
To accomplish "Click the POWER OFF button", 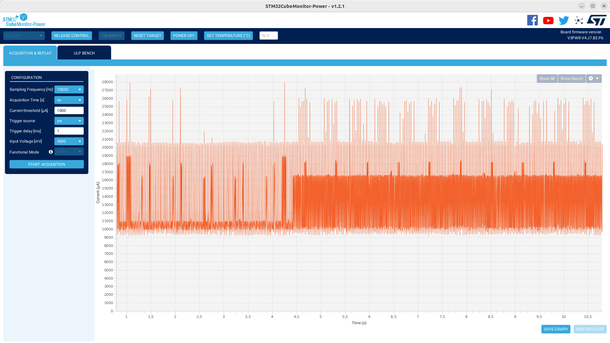I will point(184,36).
